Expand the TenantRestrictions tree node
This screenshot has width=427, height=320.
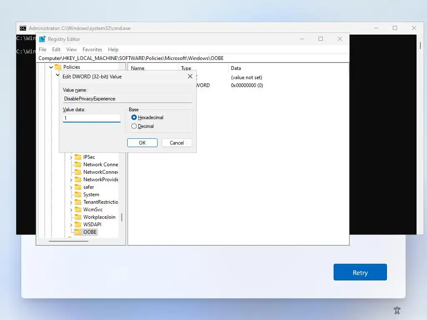(71, 202)
